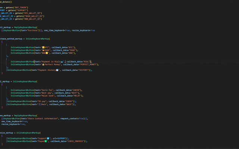The width and height of the screenshot is (239, 149).
Task: Click the "DOGE_WALLET_ID" getenv string
Action: click(34, 16)
